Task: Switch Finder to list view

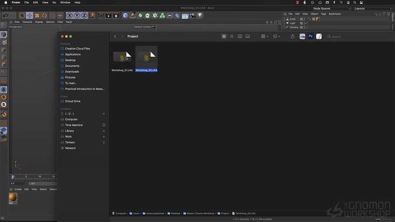Action: [x=231, y=37]
